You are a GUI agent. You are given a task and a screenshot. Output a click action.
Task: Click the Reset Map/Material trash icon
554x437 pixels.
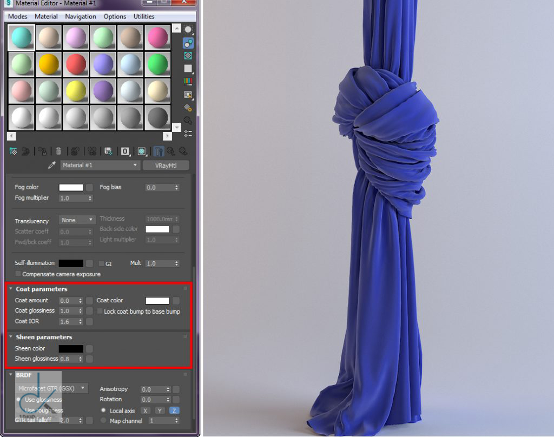tap(58, 151)
